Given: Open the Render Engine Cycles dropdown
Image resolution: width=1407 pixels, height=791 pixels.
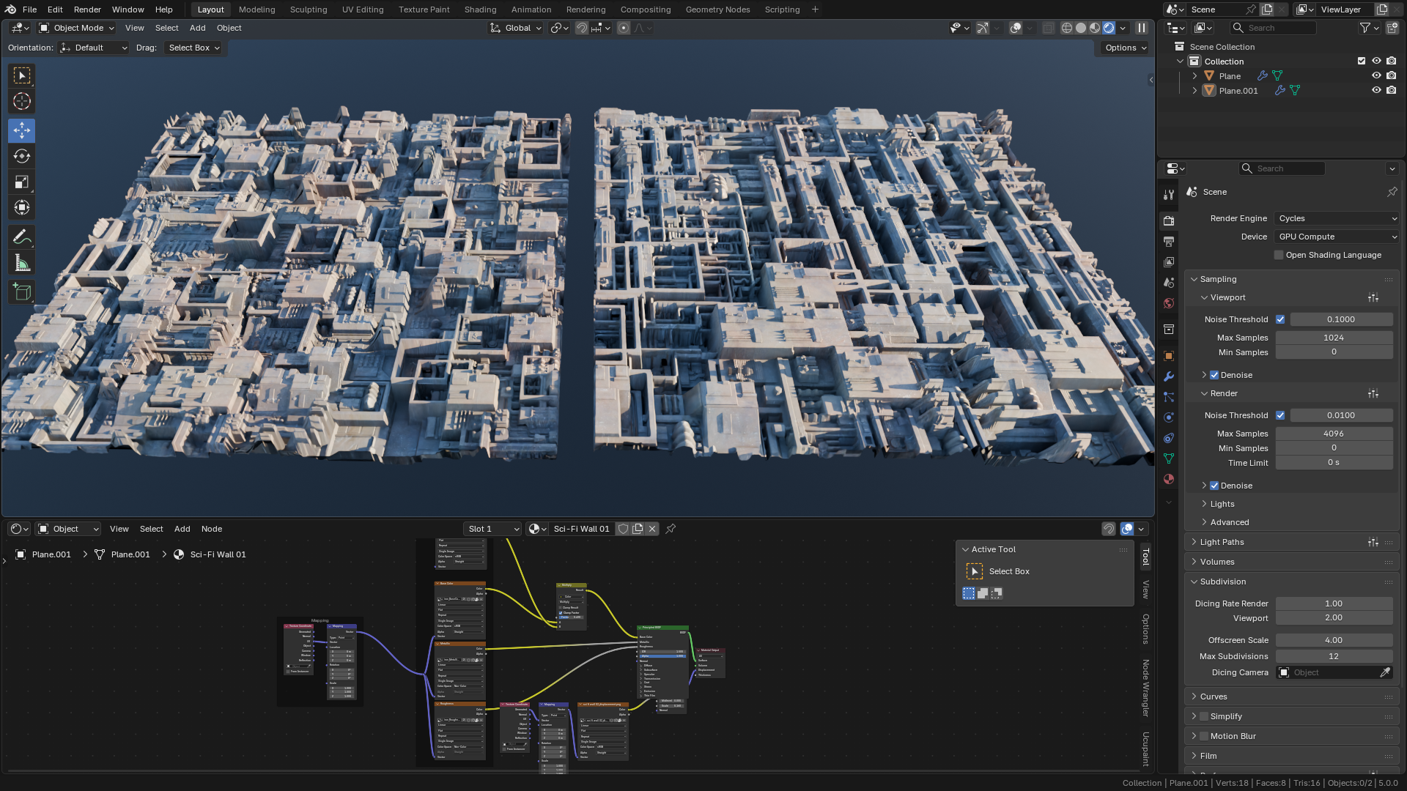Looking at the screenshot, I should tap(1337, 218).
